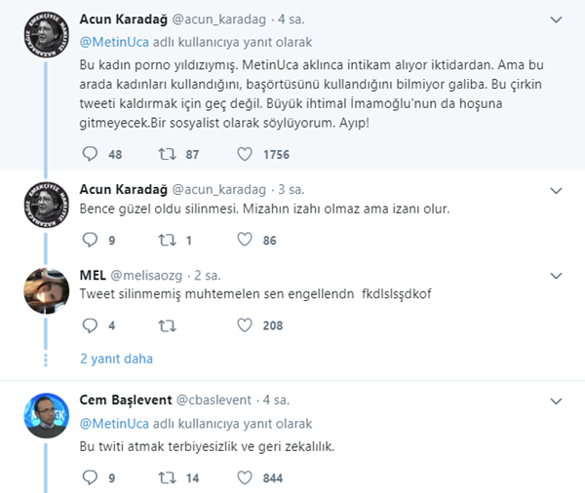Like Cem Başlevent's tweet with 844 likes
The width and height of the screenshot is (585, 493).
click(244, 477)
